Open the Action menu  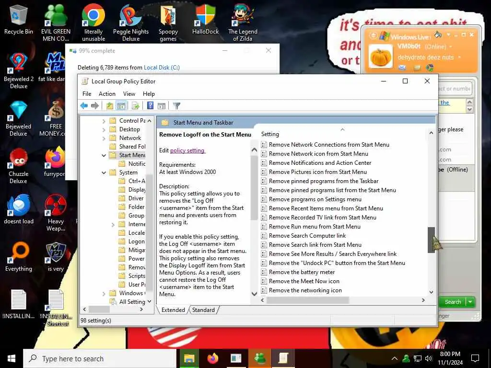[x=107, y=94]
